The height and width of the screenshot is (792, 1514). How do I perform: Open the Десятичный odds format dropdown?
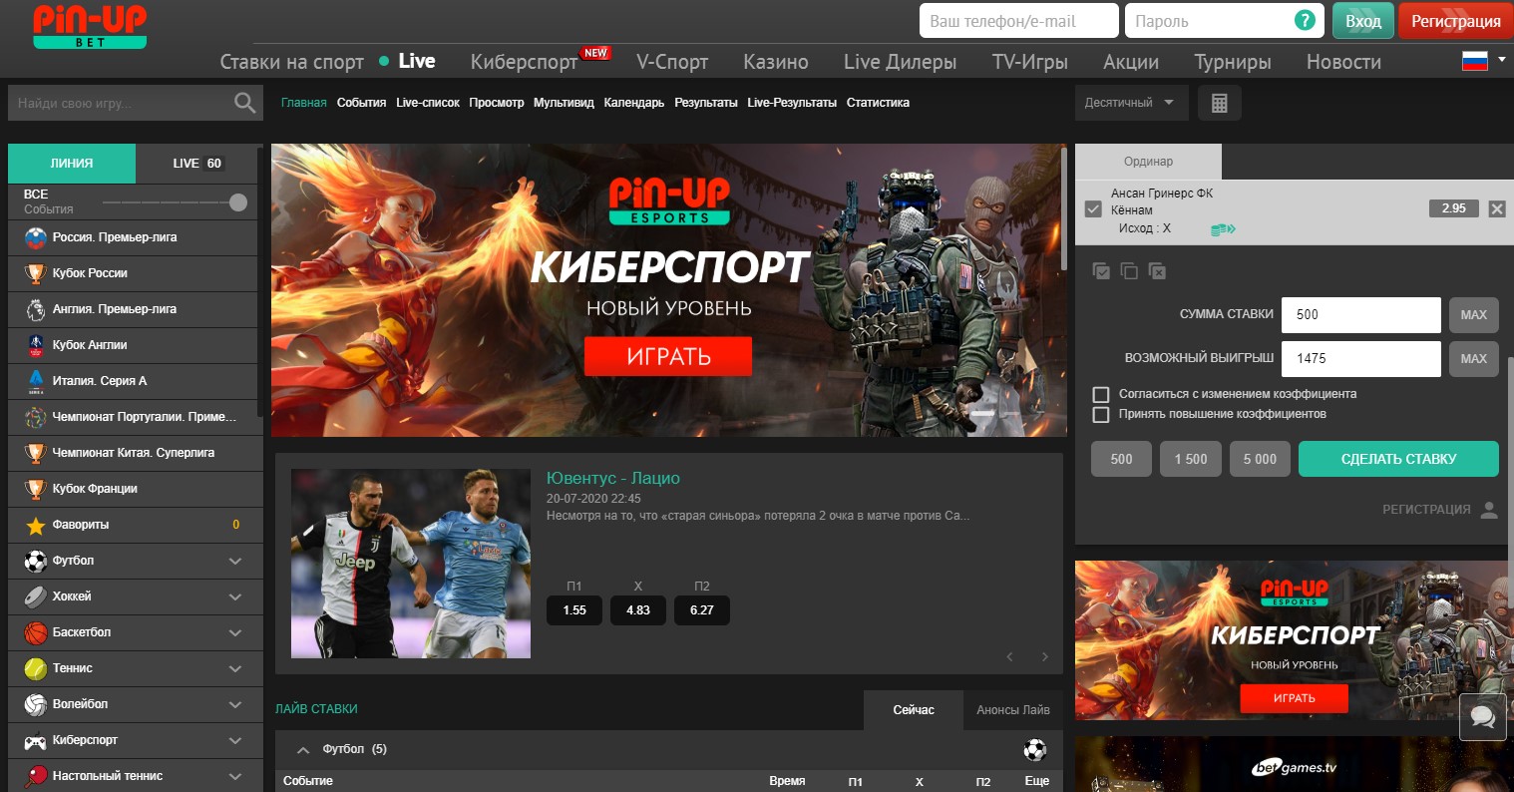[1130, 102]
